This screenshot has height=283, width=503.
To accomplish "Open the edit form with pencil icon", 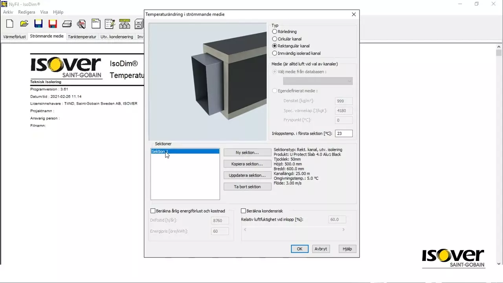I will [x=110, y=24].
